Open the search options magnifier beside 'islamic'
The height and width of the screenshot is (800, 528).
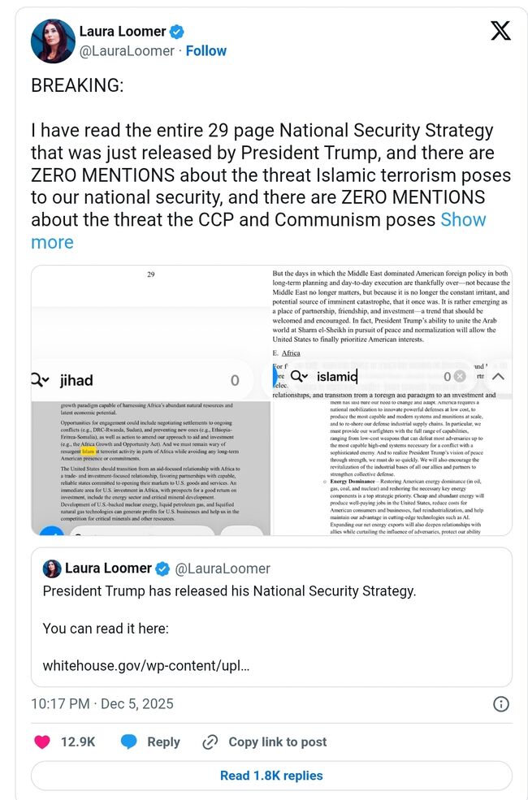click(299, 376)
